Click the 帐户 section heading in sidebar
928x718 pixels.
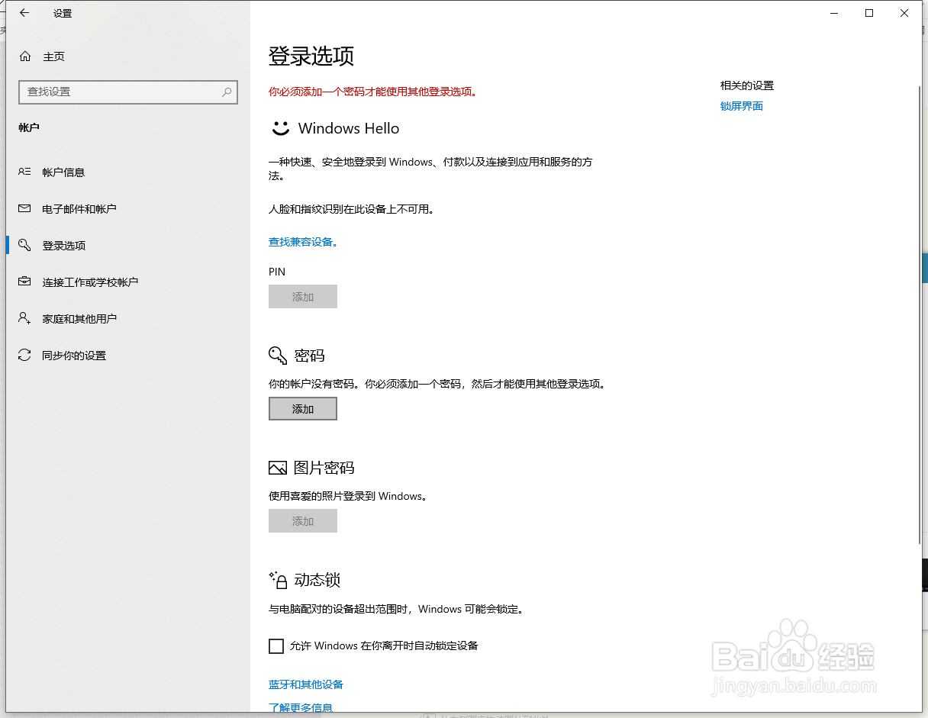[x=29, y=127]
